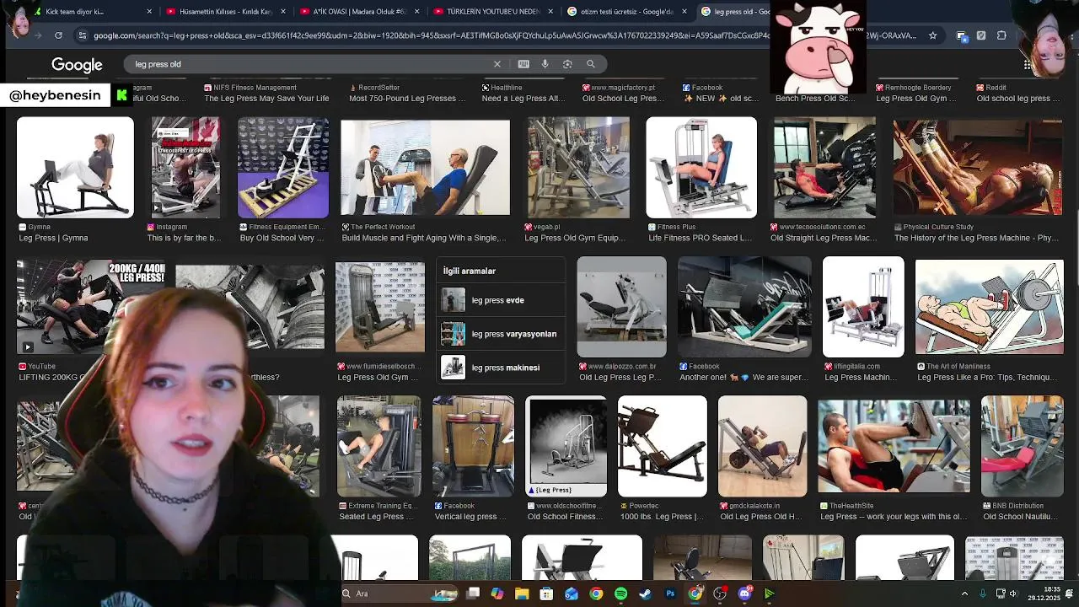Viewport: 1079px width, 607px height.
Task: Click 'Most 750-Pound Leg Presses' caption
Action: [407, 99]
